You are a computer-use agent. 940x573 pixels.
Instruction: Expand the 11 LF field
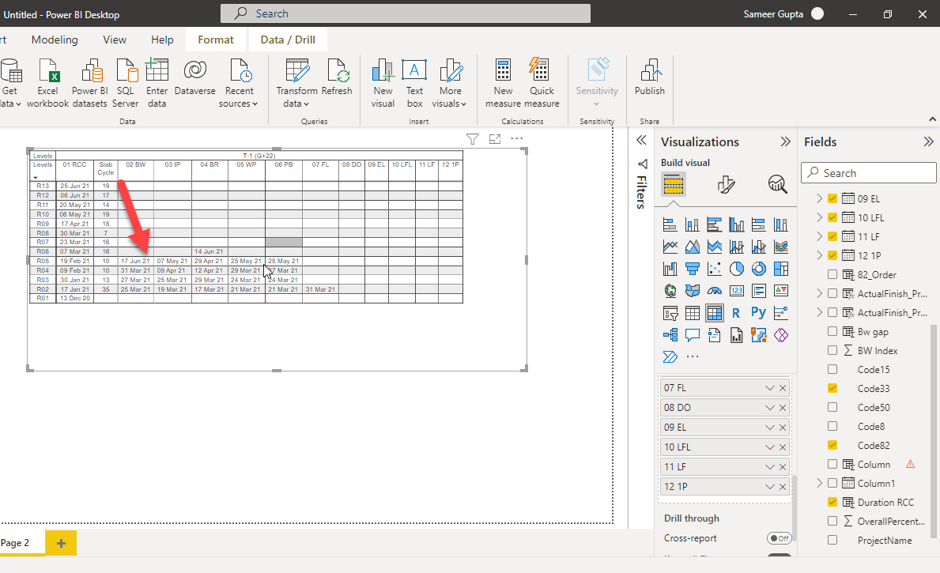[820, 237]
